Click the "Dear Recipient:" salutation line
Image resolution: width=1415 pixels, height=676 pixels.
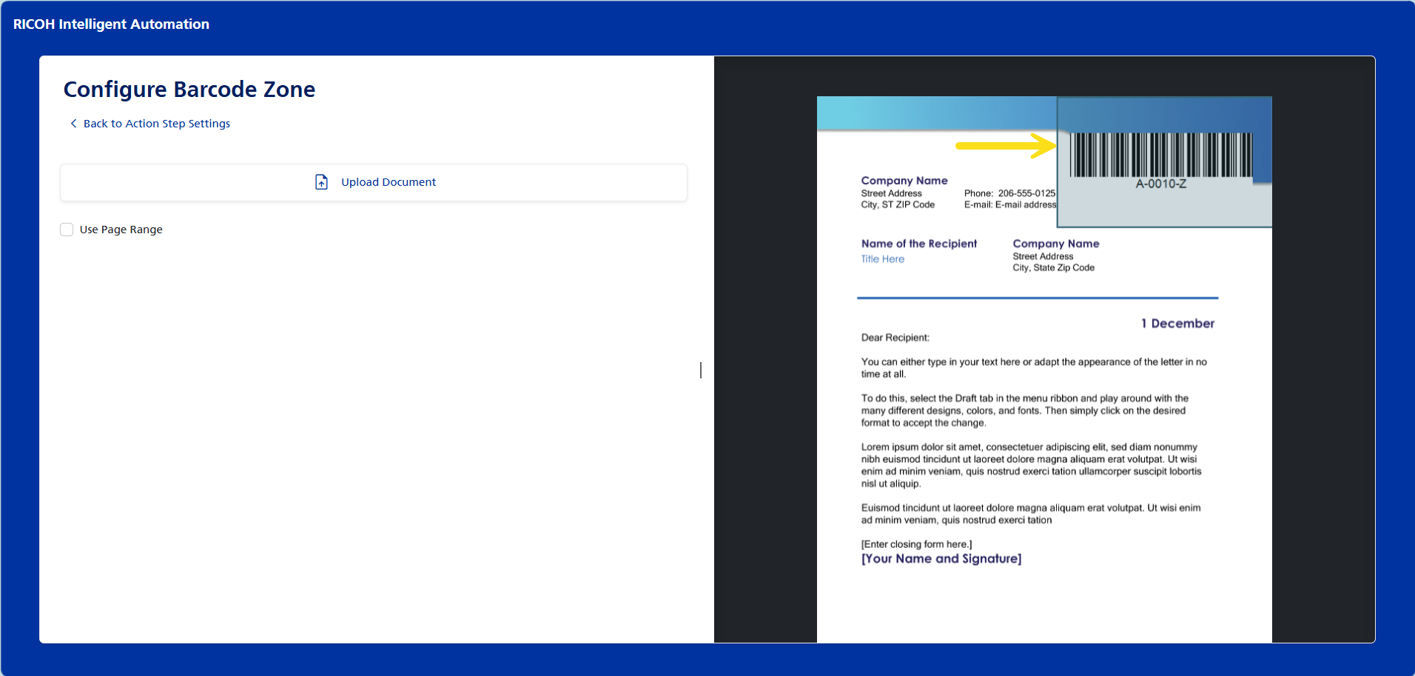point(895,338)
